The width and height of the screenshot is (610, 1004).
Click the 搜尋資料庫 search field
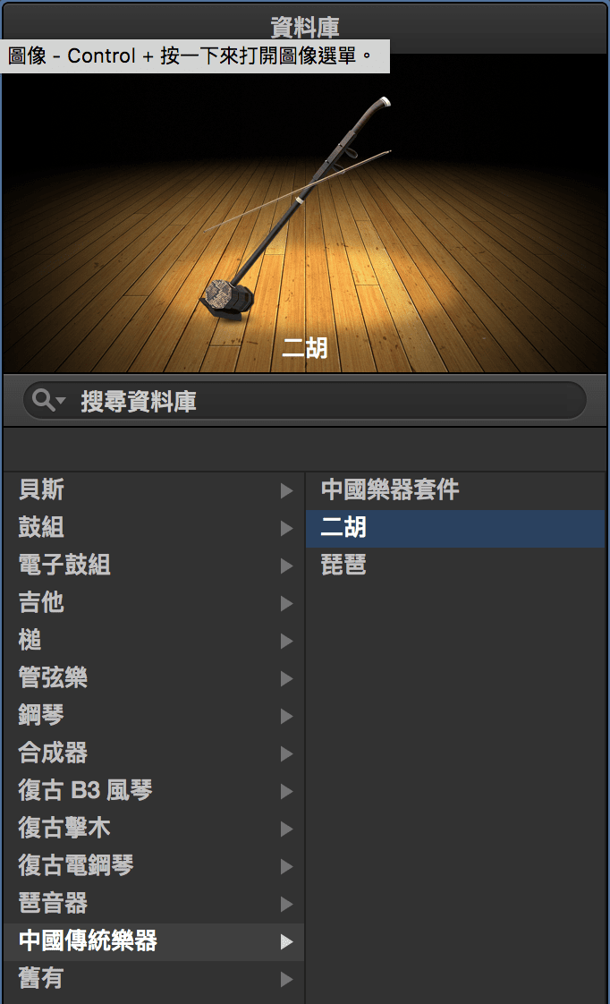pyautogui.click(x=305, y=401)
